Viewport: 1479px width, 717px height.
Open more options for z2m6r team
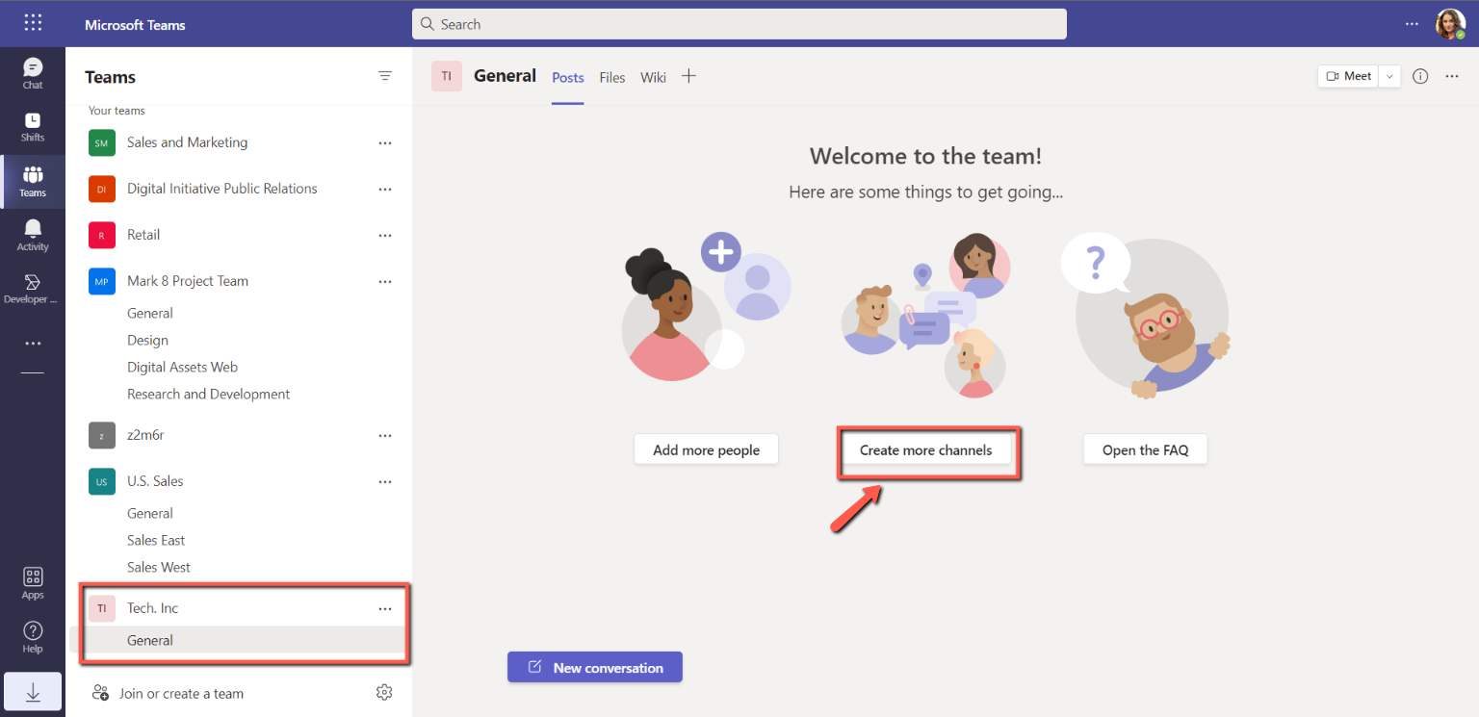coord(385,435)
